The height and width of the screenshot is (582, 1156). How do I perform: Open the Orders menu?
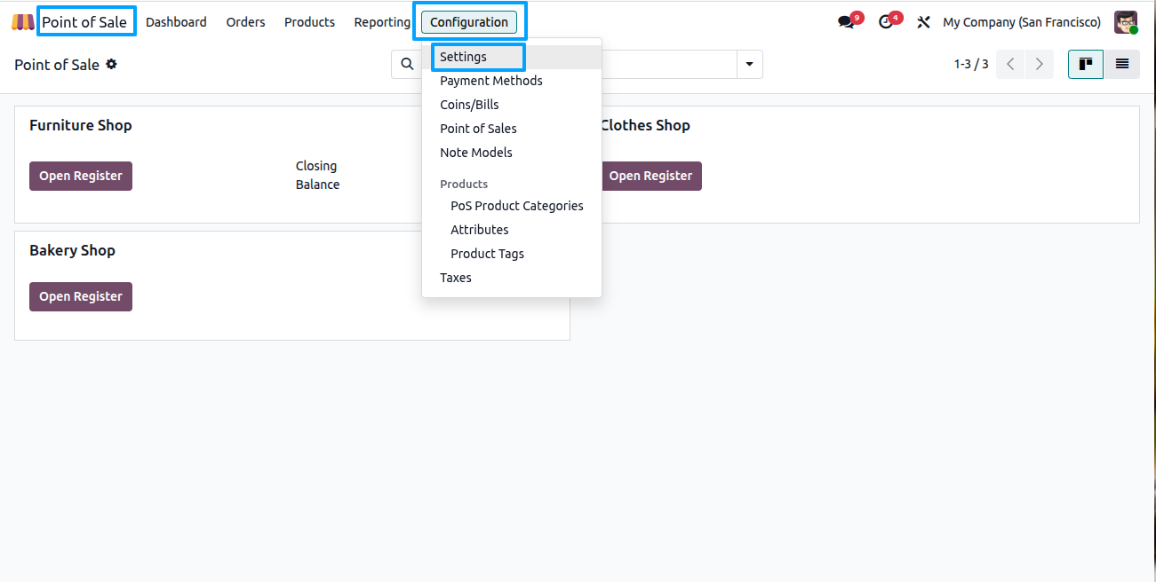pyautogui.click(x=245, y=22)
